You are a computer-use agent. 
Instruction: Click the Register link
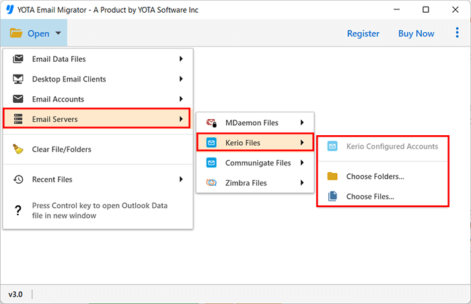363,34
